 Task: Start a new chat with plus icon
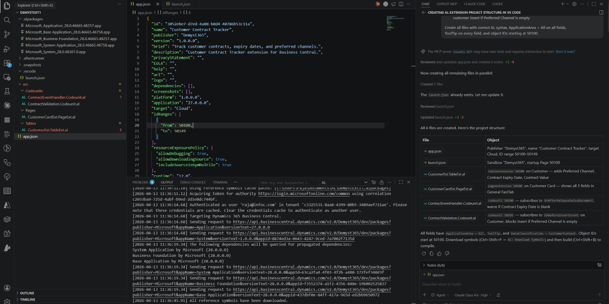point(562,4)
